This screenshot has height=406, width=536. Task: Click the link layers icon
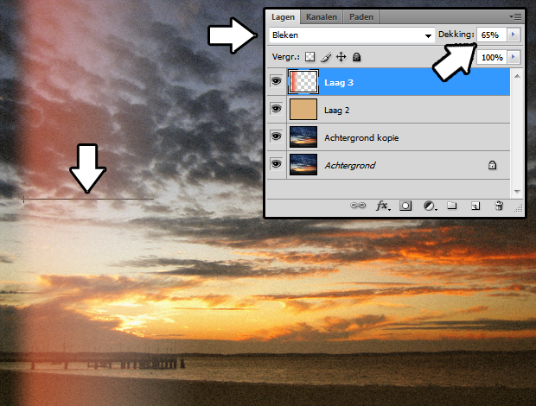pos(357,206)
